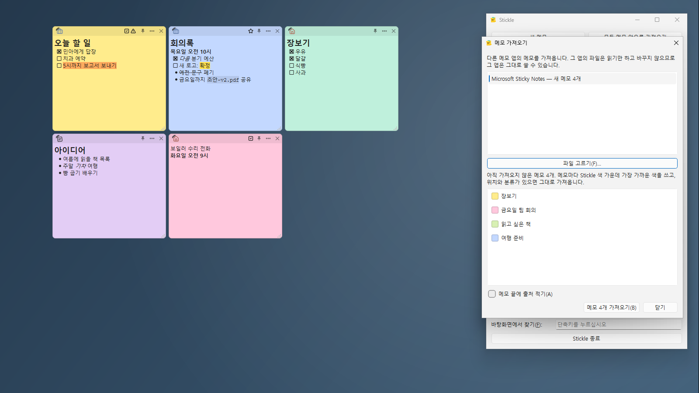Uncheck the 민아에게 답장 checkbox

click(x=59, y=52)
